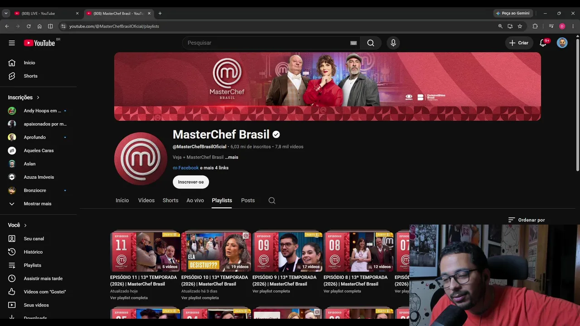
Task: Expand Mostrar mais in subscriptions list
Action: pyautogui.click(x=38, y=204)
